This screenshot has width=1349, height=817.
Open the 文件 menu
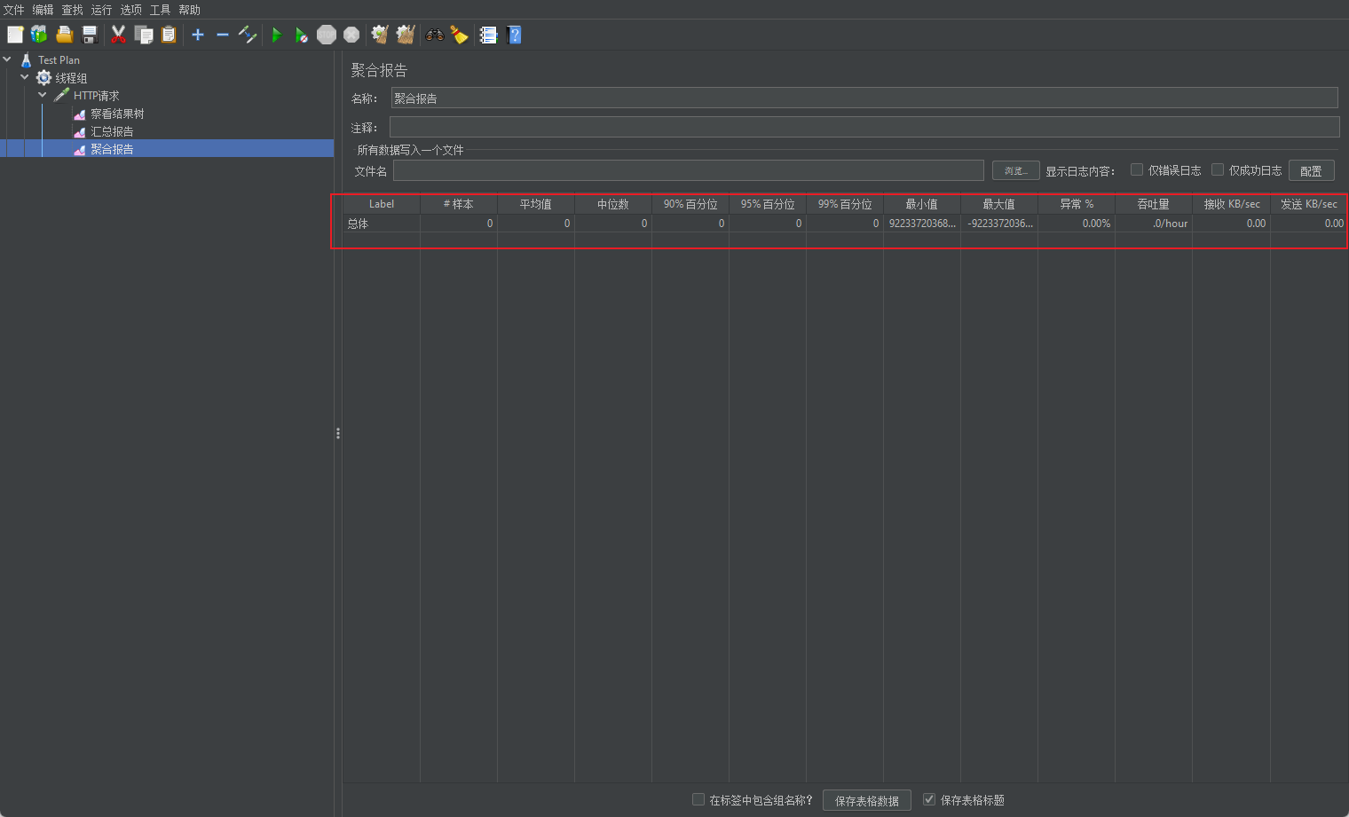pos(13,10)
